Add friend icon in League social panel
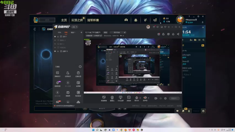The width and height of the screenshot is (235, 132). 191,40
